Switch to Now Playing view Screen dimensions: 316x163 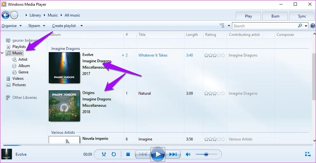click(x=308, y=154)
